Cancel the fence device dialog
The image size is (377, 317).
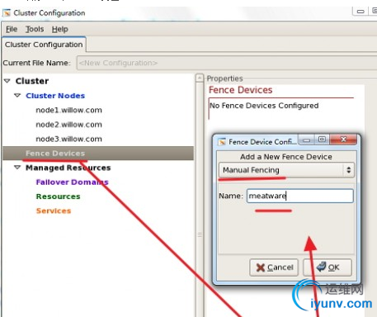tap(274, 267)
